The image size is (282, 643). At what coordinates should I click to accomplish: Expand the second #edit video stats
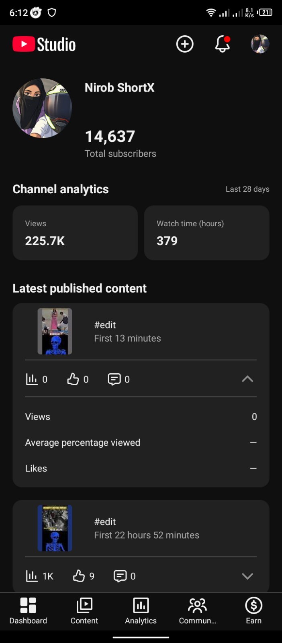click(x=247, y=576)
